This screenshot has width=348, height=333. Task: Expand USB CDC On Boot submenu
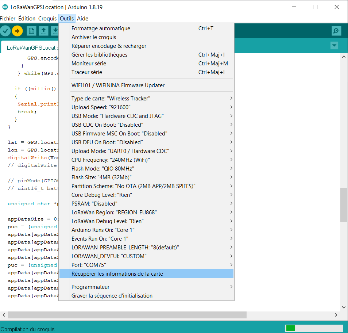pyautogui.click(x=146, y=125)
